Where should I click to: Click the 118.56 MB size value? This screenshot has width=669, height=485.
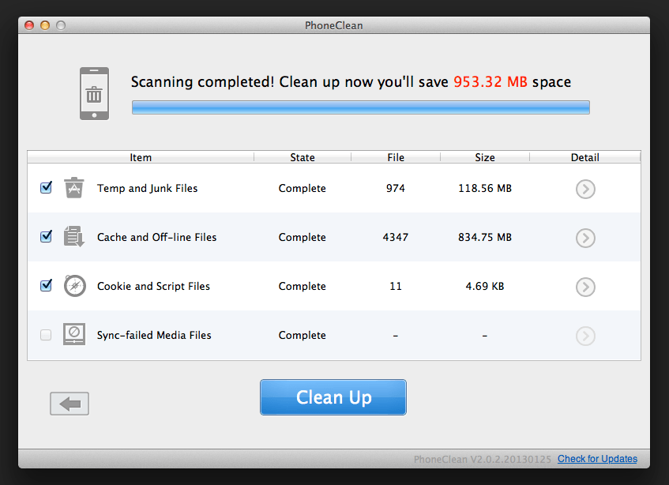[485, 188]
